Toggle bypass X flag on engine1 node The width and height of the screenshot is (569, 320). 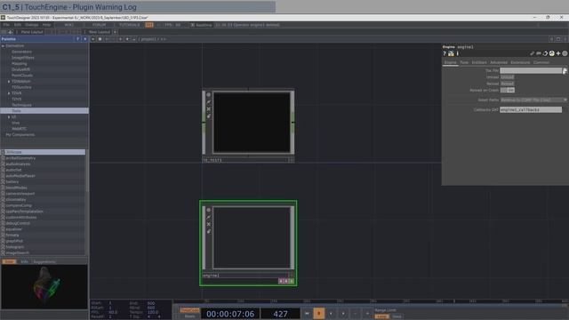tap(209, 224)
